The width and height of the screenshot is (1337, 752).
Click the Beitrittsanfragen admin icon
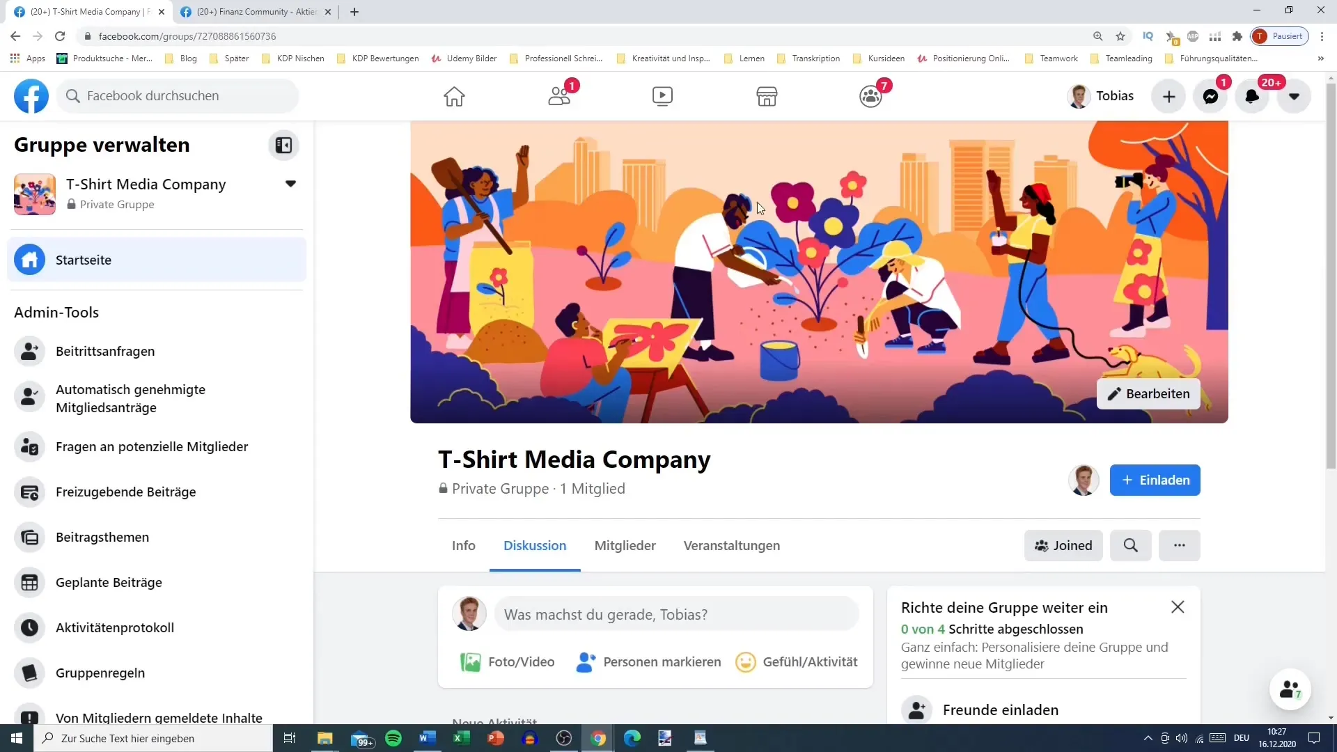(29, 351)
